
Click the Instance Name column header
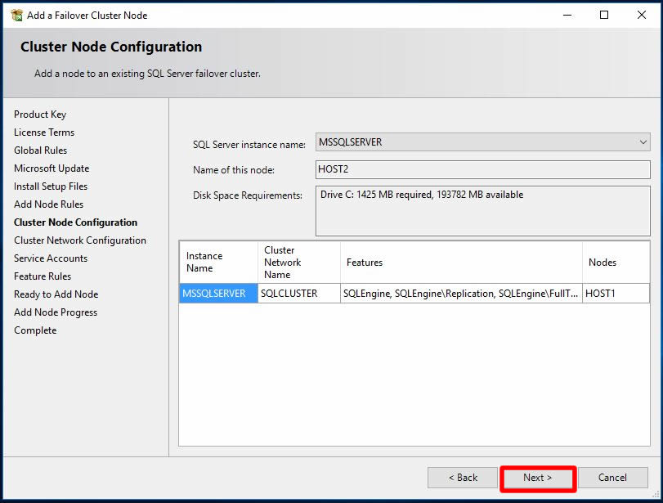tap(217, 263)
